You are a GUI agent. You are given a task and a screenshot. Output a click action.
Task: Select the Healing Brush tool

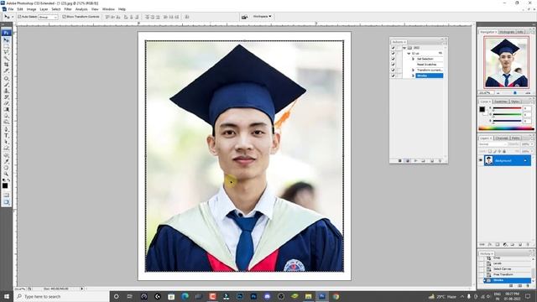6,78
